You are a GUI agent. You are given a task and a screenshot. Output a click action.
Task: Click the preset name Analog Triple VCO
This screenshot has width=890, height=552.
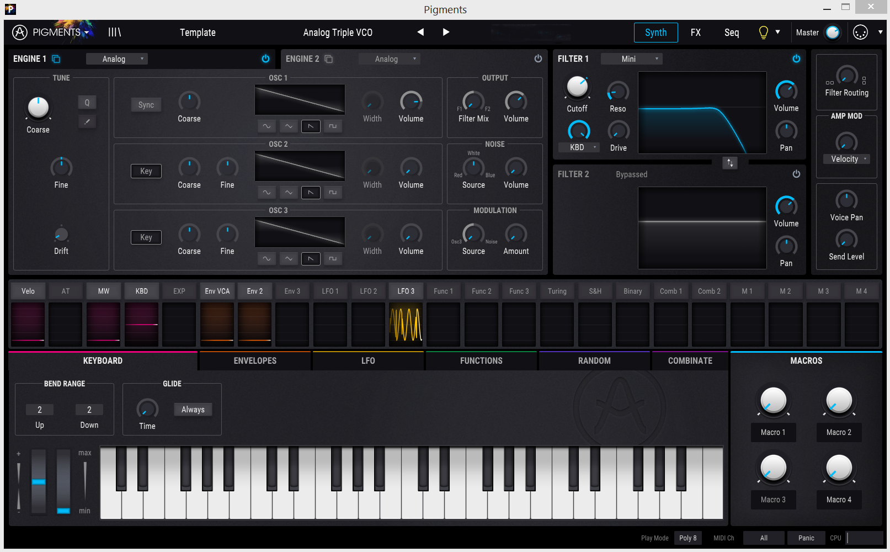[x=338, y=33]
